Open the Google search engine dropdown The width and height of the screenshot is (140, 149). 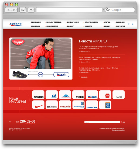(108, 10)
